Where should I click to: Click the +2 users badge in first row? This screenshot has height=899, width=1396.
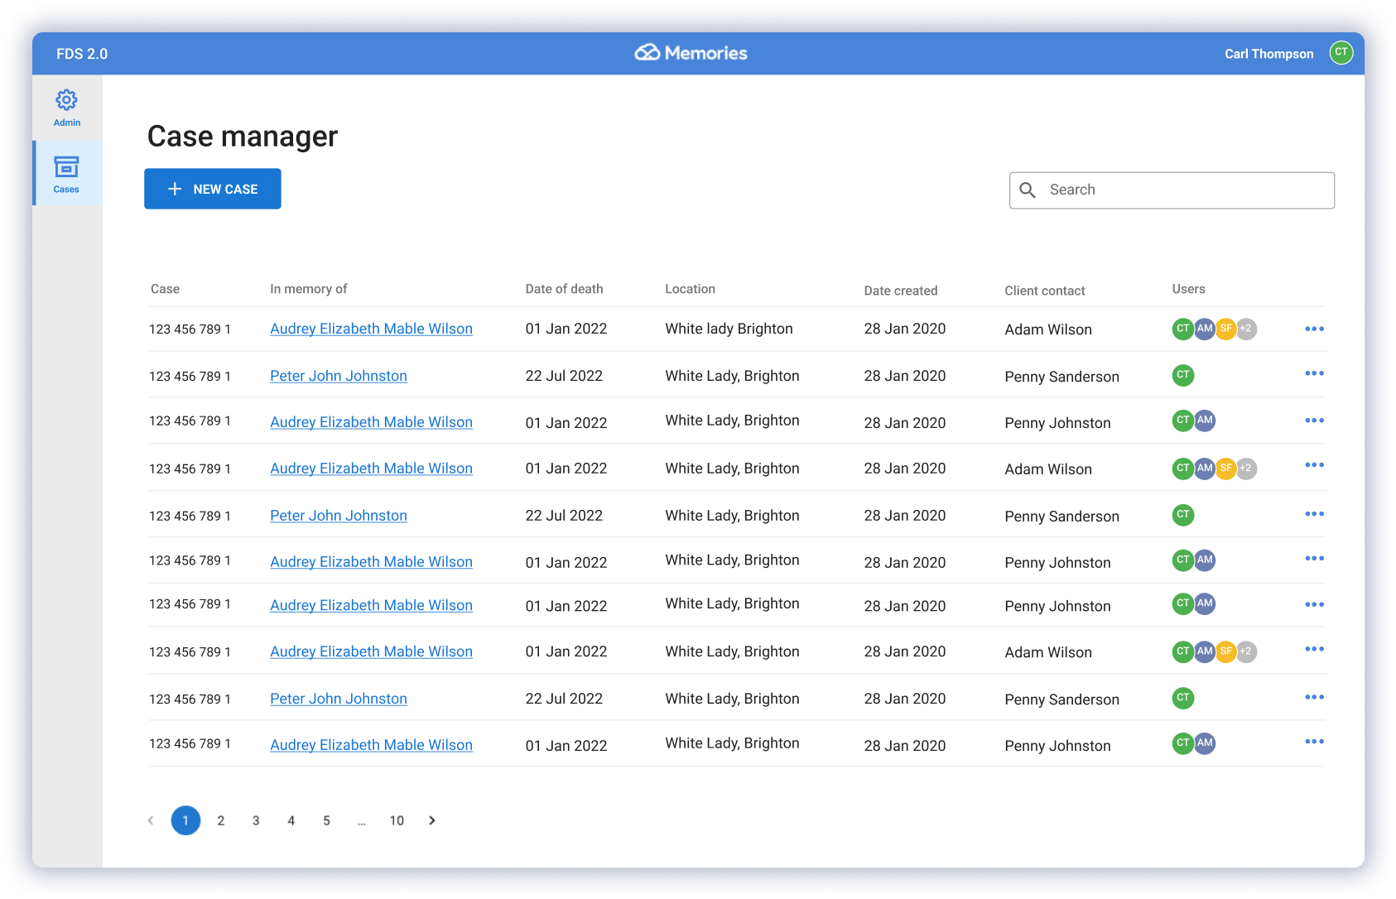pyautogui.click(x=1246, y=329)
